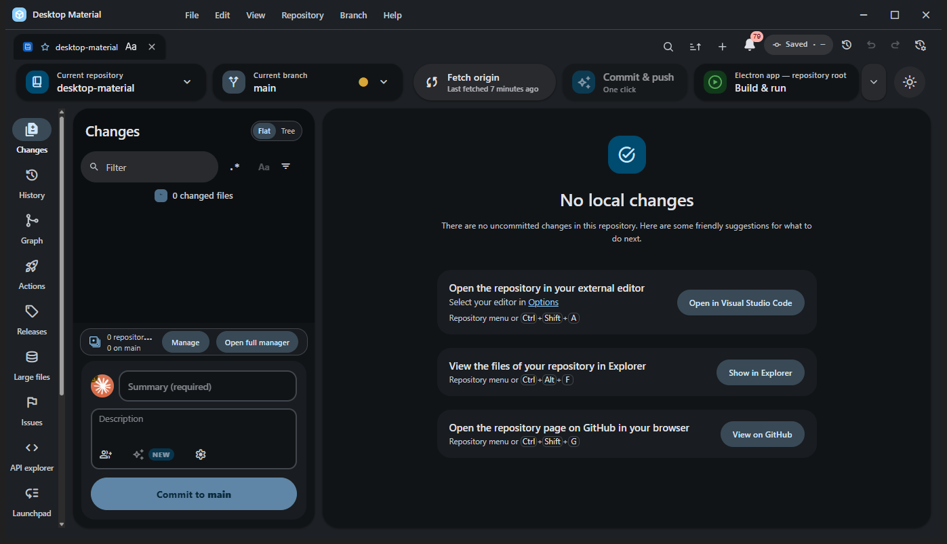
Task: Open the Saved status chip
Action: point(799,45)
